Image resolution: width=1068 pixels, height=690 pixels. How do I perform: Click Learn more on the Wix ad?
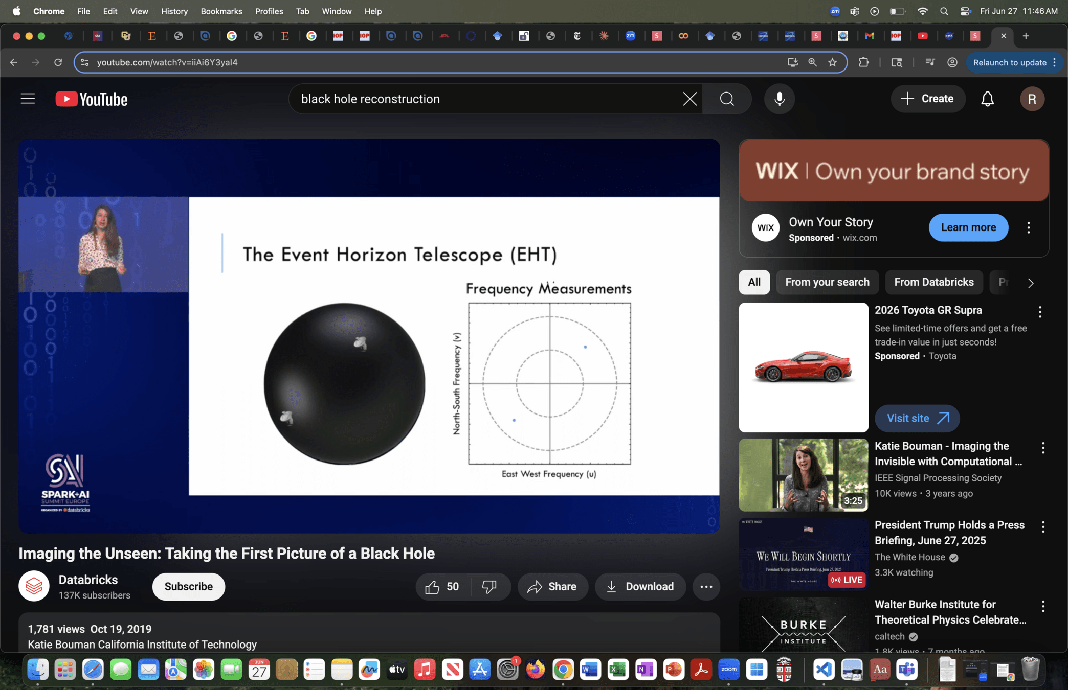968,227
